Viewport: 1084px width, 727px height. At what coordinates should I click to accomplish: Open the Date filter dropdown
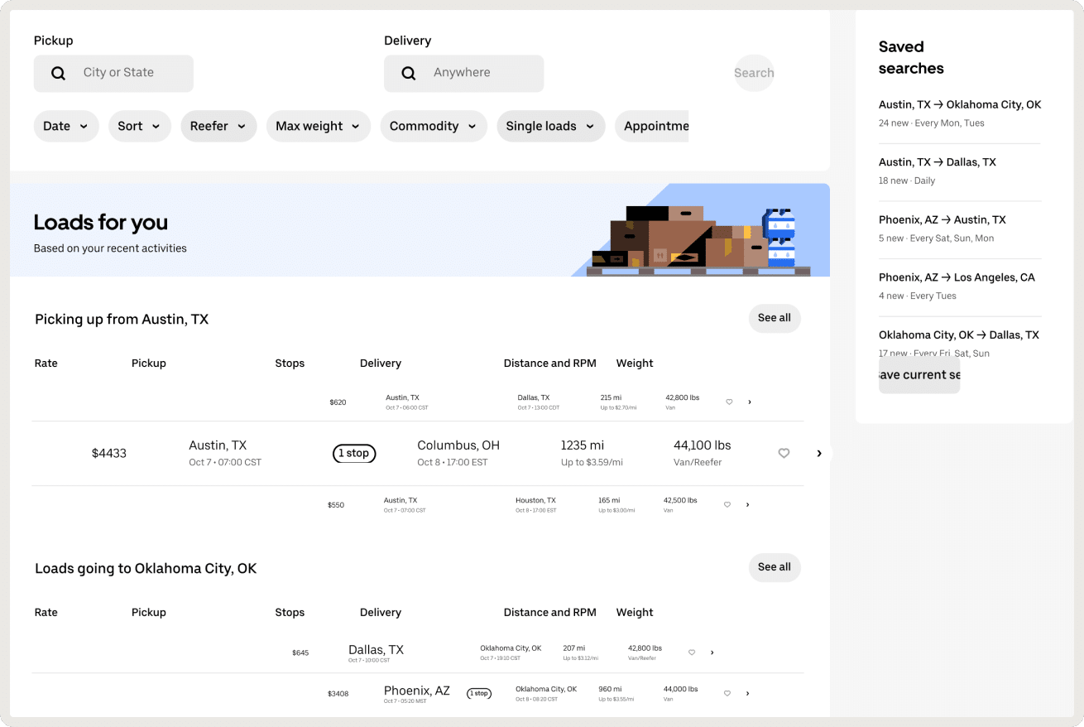[x=66, y=126]
